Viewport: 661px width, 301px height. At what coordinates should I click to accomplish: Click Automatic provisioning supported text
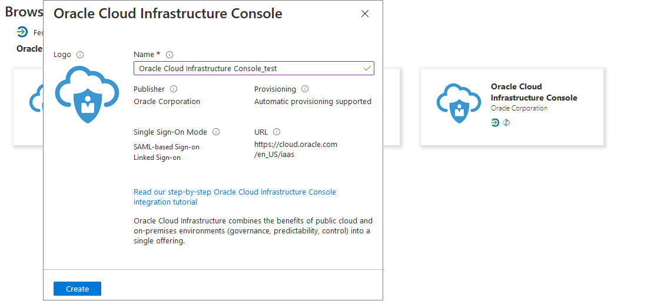(x=313, y=102)
